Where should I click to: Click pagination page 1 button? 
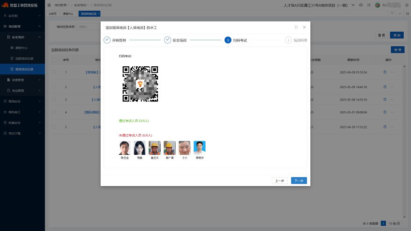[383, 223]
